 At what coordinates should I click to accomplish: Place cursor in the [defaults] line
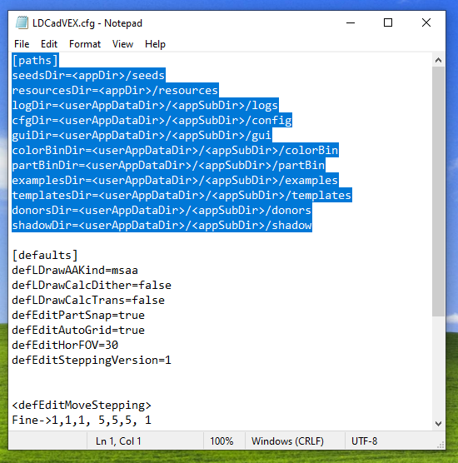(45, 255)
